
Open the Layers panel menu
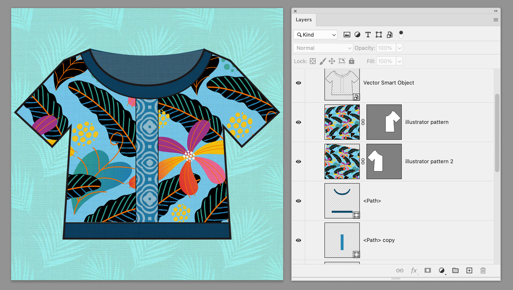click(x=496, y=19)
